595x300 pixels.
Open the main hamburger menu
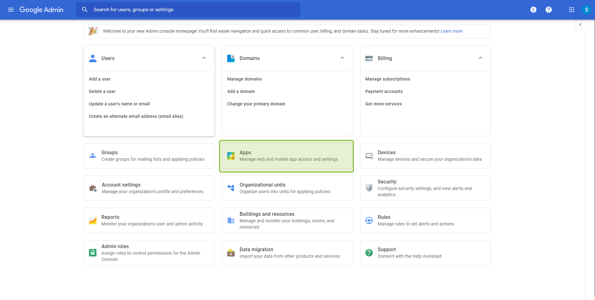tap(11, 10)
